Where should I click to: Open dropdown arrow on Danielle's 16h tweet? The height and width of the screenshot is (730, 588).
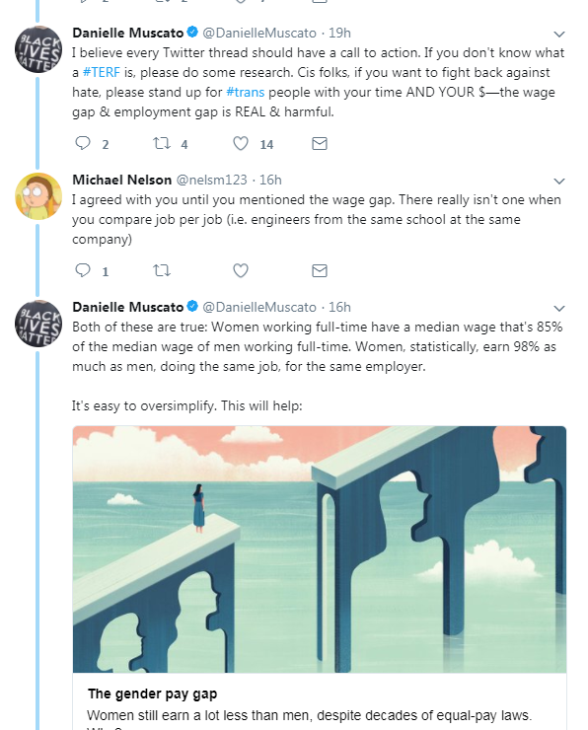(x=559, y=308)
